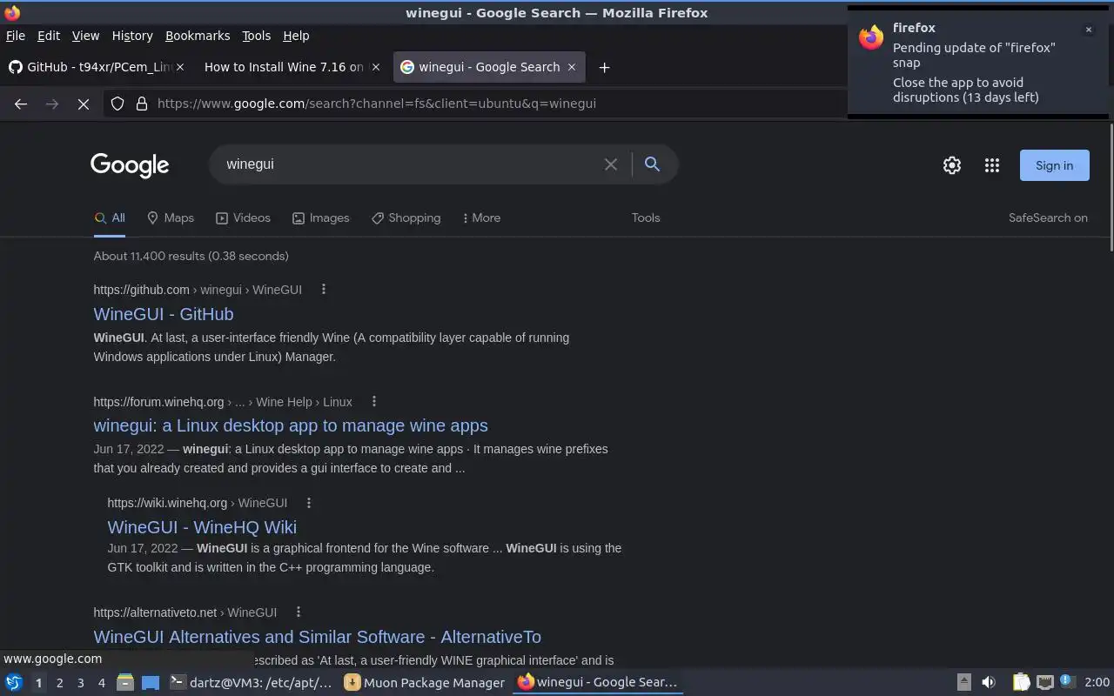Switch to virtual desktop 4

point(101,683)
